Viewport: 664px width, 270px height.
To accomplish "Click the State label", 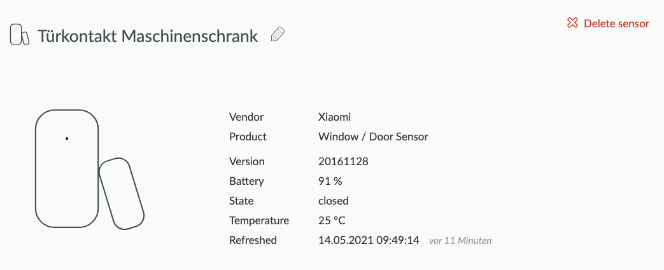I will point(241,201).
